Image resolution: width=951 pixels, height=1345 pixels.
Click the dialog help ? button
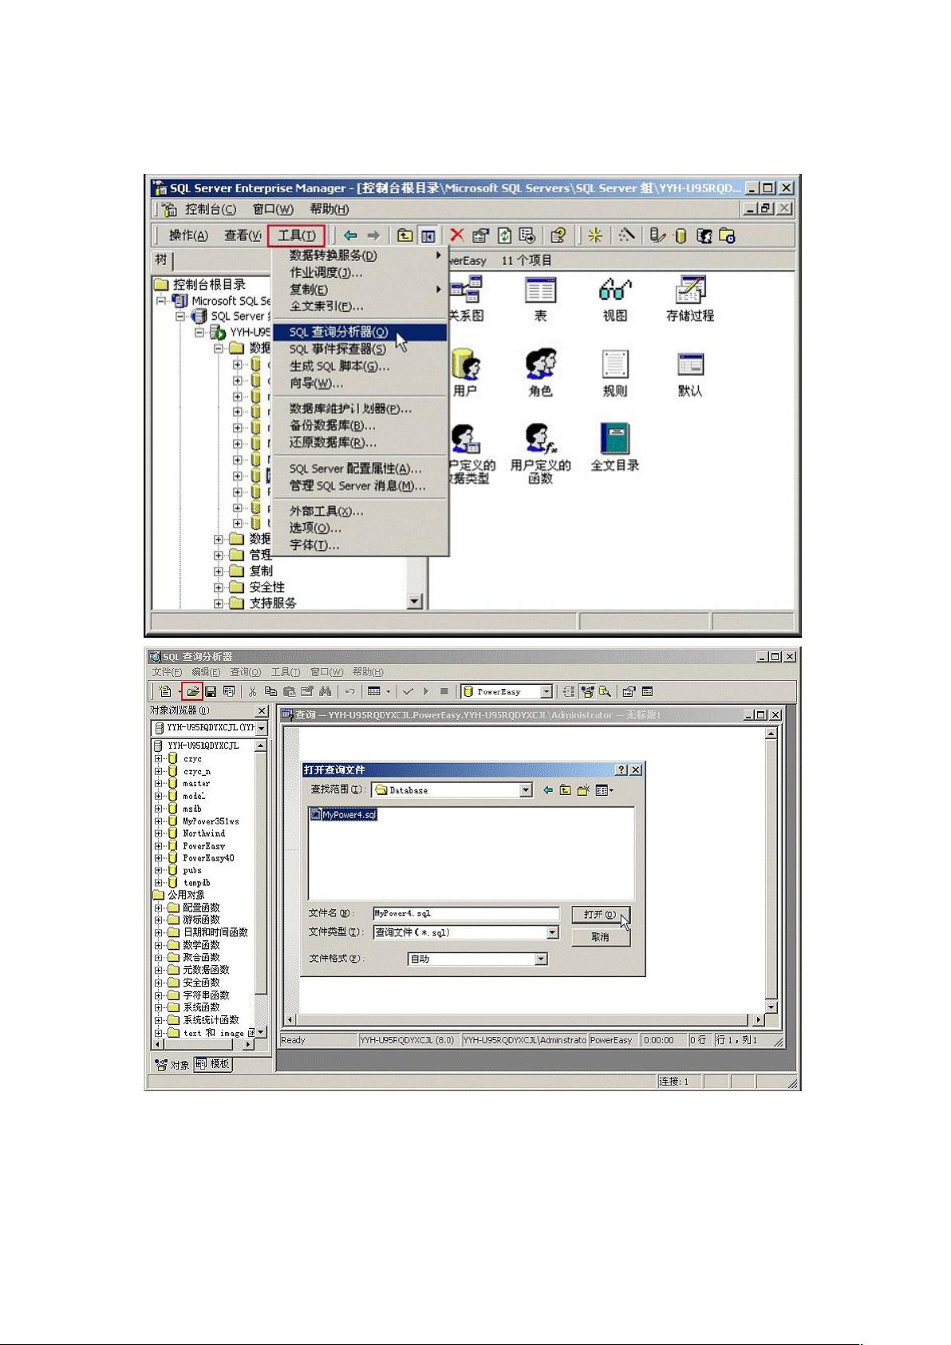pyautogui.click(x=622, y=770)
